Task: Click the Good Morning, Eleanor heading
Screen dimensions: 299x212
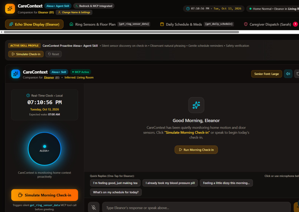Action: [196, 121]
